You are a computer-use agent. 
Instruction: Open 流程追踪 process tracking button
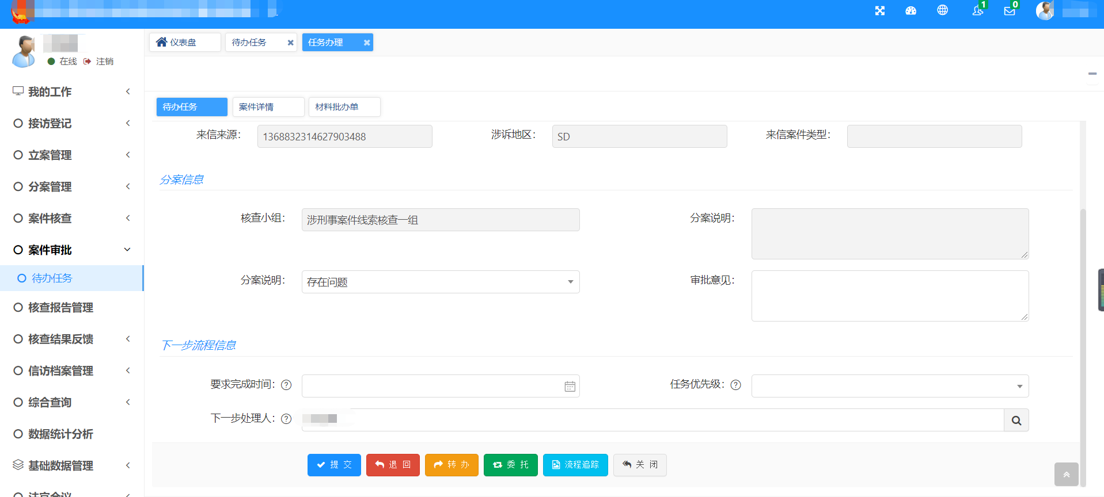(x=575, y=465)
